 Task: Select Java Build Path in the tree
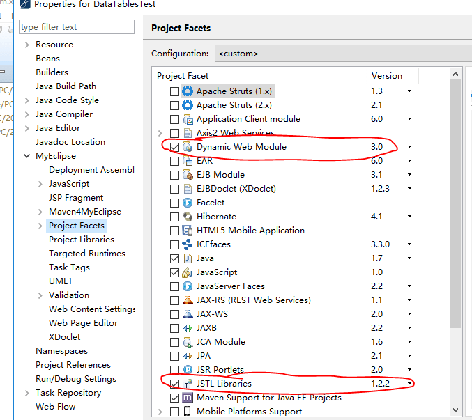[x=66, y=86]
